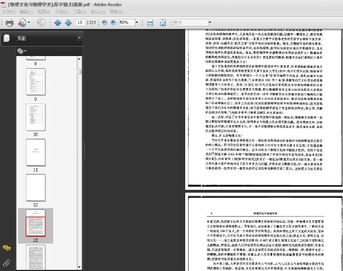Click the Adobe PDF icon in title bar
The height and width of the screenshot is (271, 343).
pyautogui.click(x=4, y=4)
